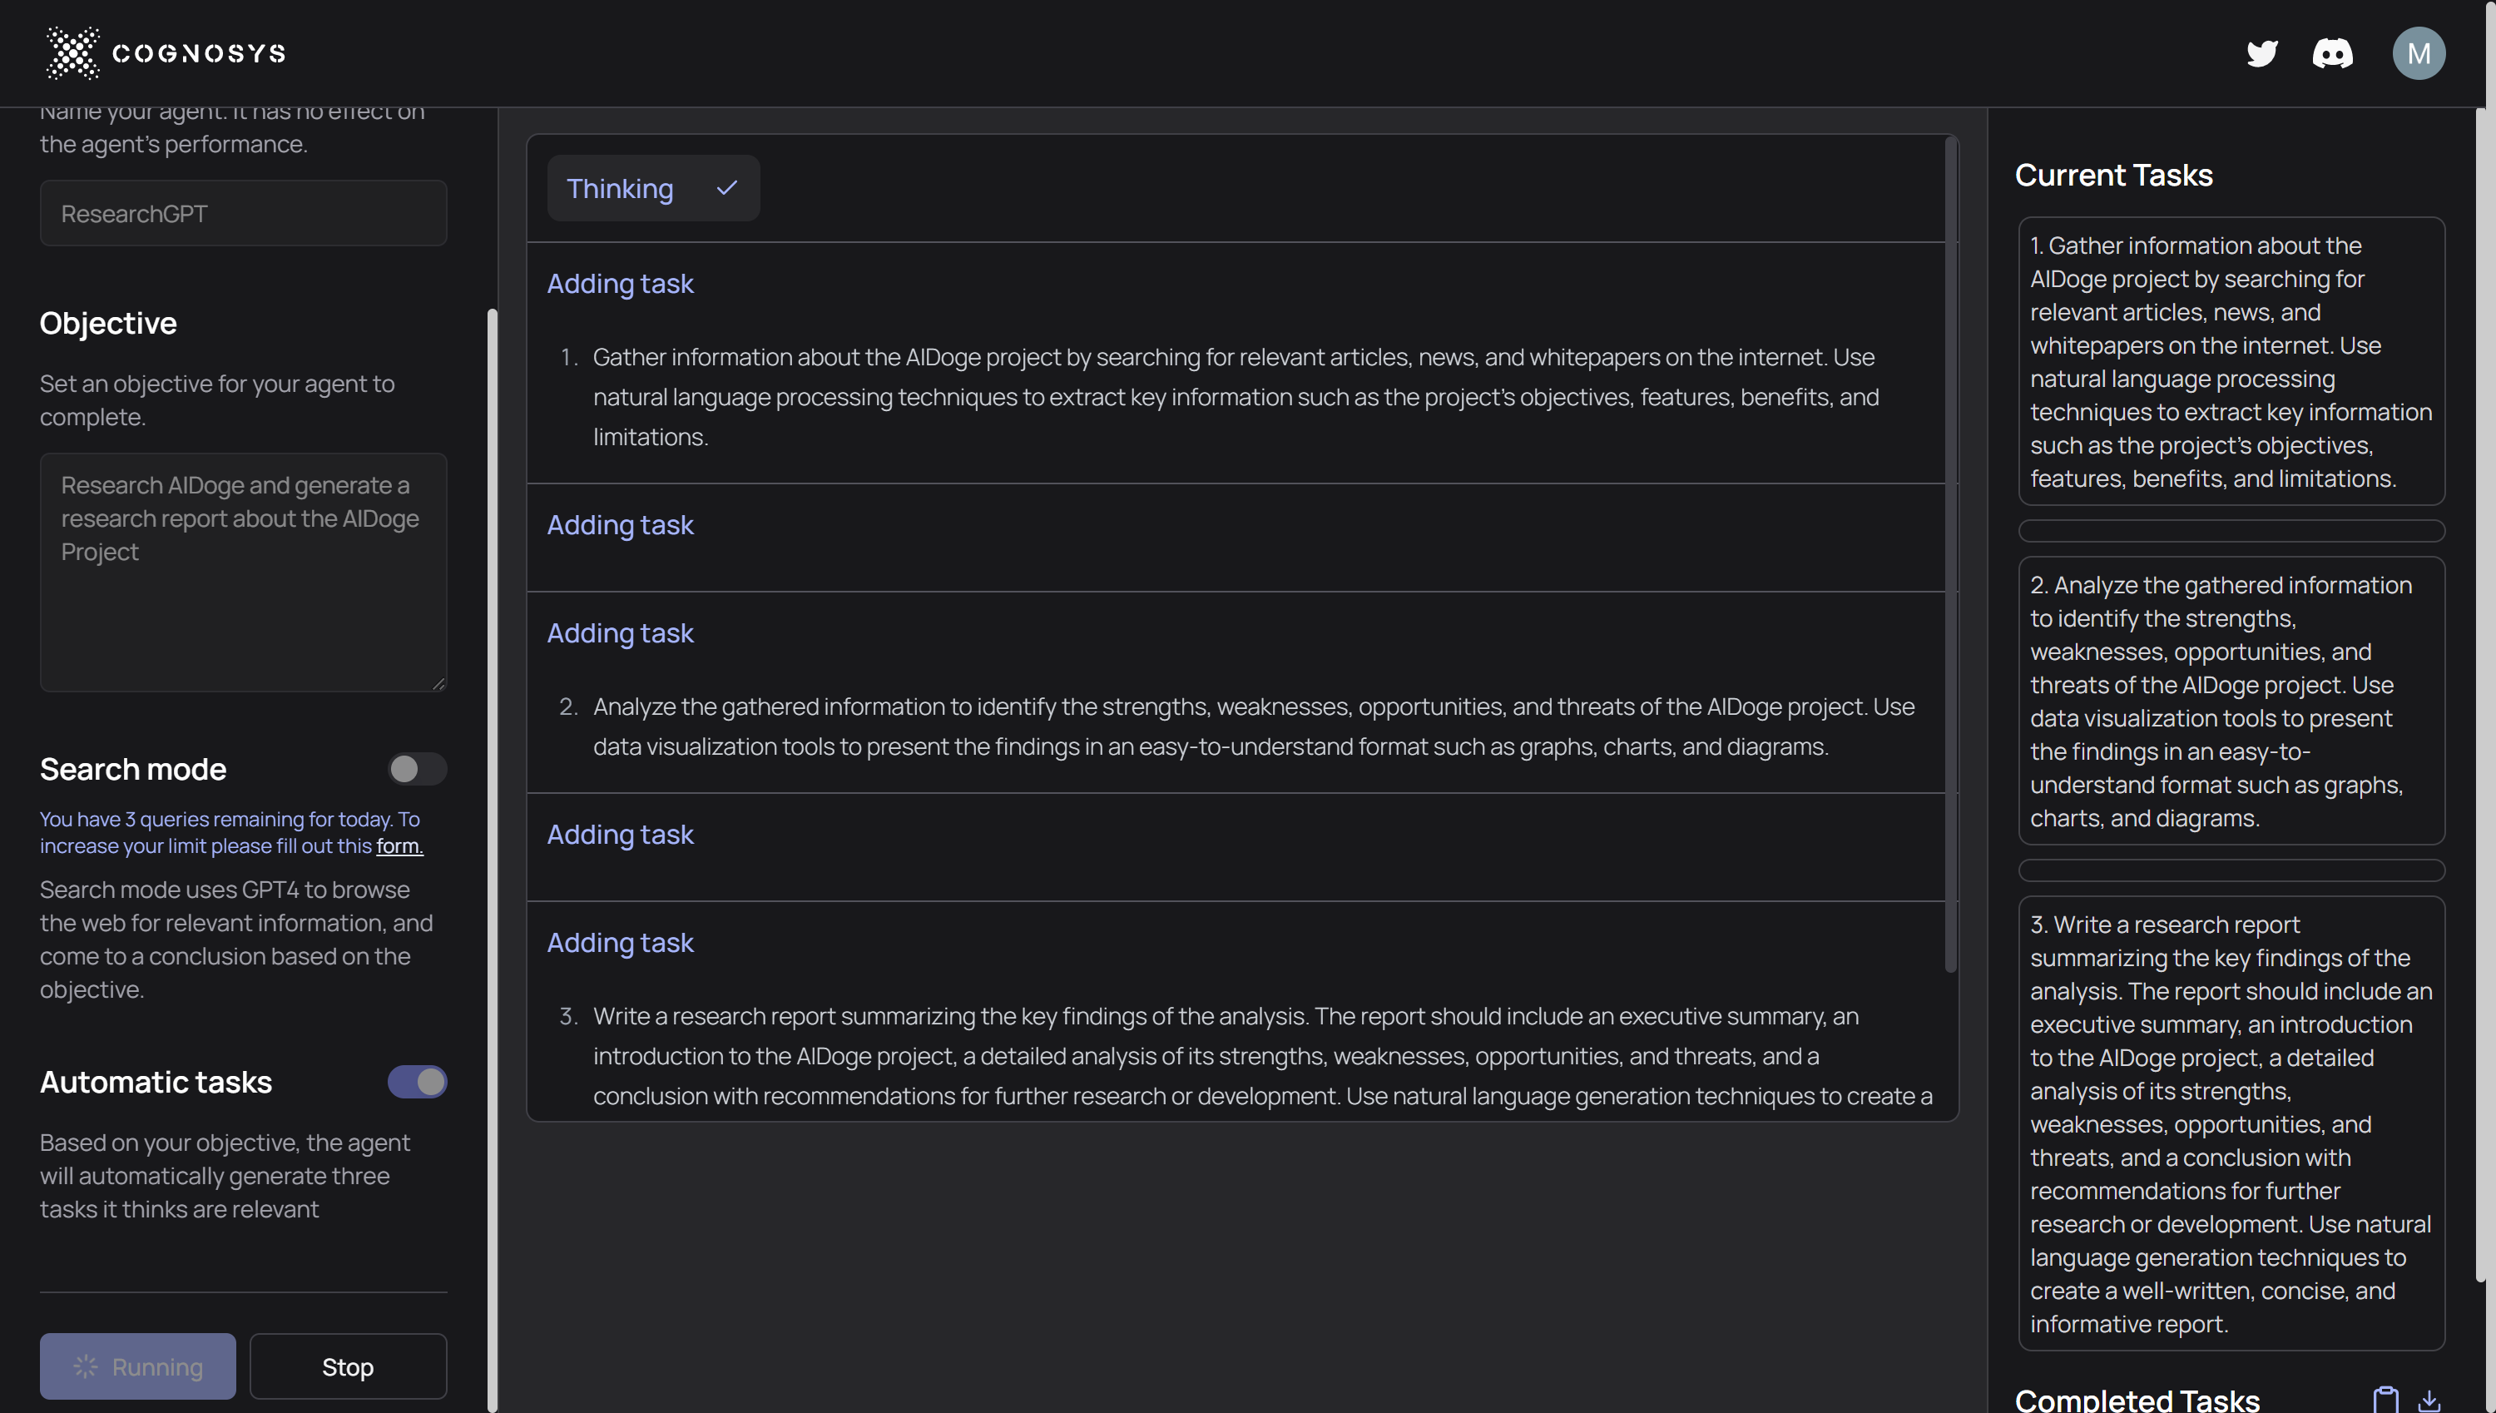Download the completed tasks

[2429, 1399]
